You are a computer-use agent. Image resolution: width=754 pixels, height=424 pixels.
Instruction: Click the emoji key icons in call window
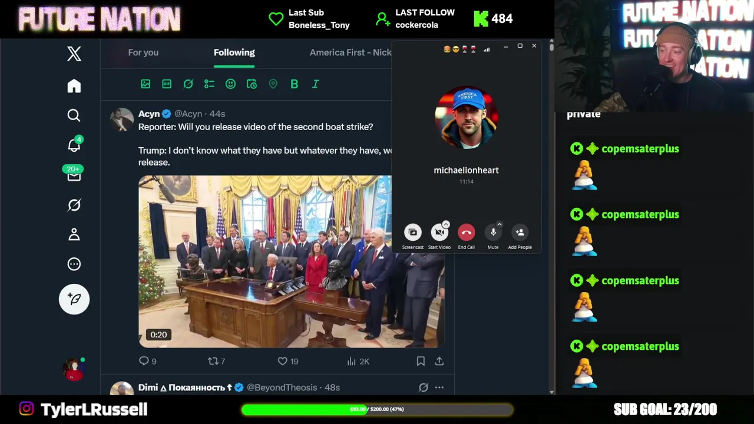pos(459,49)
